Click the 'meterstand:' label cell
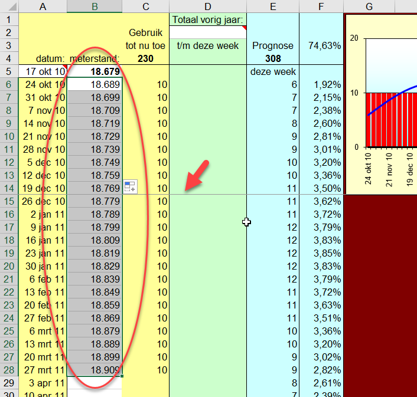Screen dimensions: 417x397 coord(95,58)
